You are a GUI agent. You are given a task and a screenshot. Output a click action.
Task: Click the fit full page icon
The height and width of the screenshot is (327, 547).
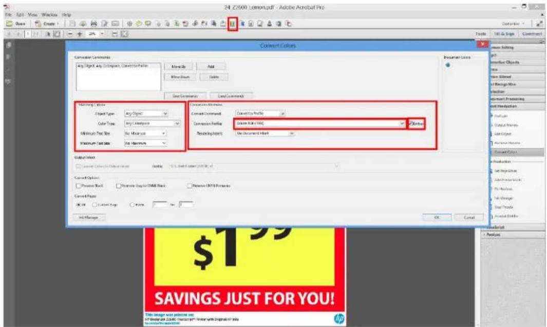124,34
